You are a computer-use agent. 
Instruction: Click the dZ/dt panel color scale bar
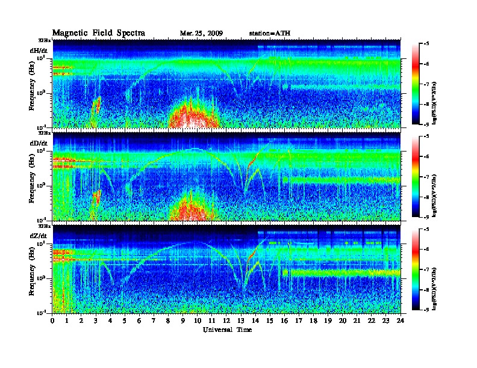pyautogui.click(x=416, y=269)
